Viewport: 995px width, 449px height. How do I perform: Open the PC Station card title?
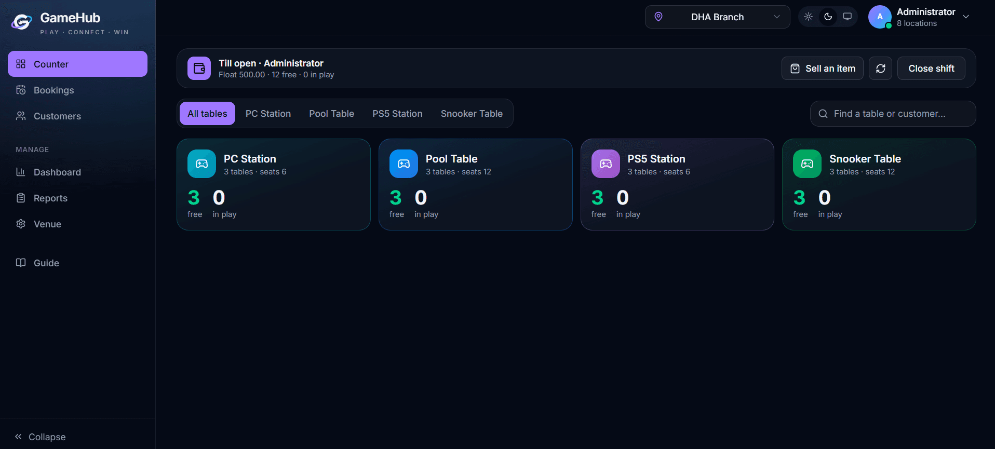tap(250, 159)
